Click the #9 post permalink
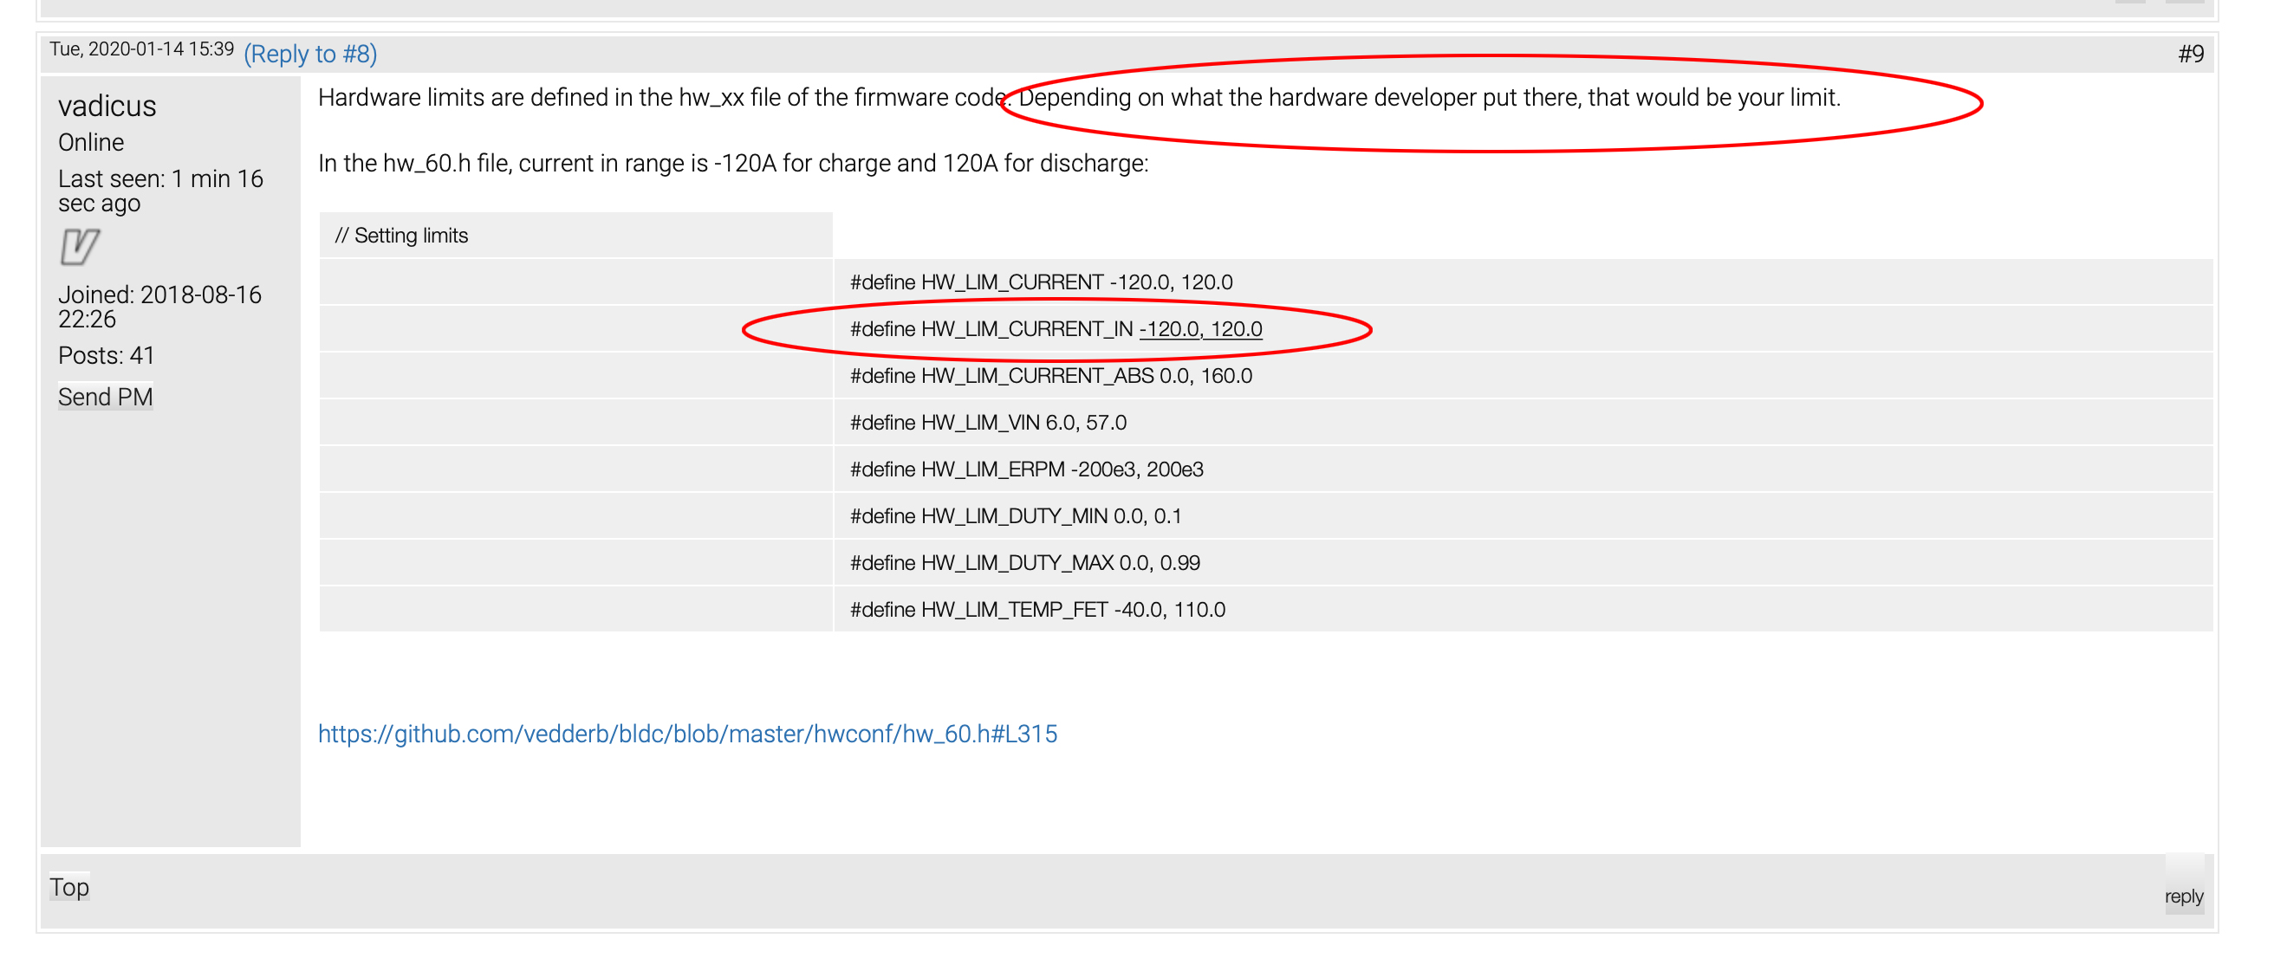This screenshot has width=2274, height=971. click(2190, 54)
